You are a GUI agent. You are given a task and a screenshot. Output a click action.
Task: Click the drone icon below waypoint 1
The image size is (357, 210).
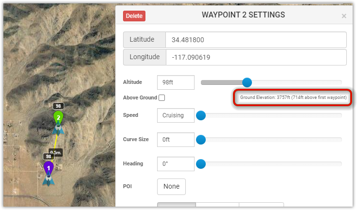pyautogui.click(x=49, y=180)
